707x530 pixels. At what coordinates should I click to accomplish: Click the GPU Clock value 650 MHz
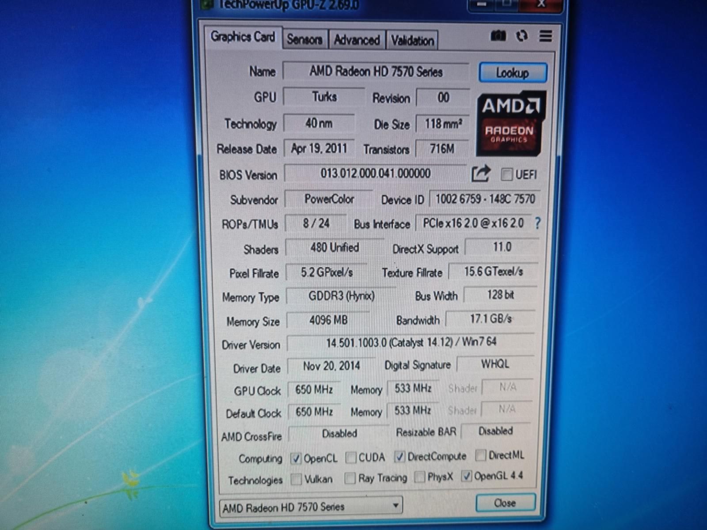(314, 390)
